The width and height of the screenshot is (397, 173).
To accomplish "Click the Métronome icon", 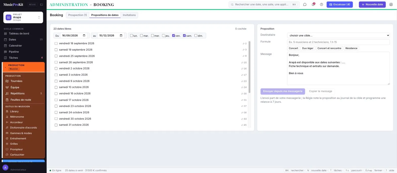I will point(7,117).
